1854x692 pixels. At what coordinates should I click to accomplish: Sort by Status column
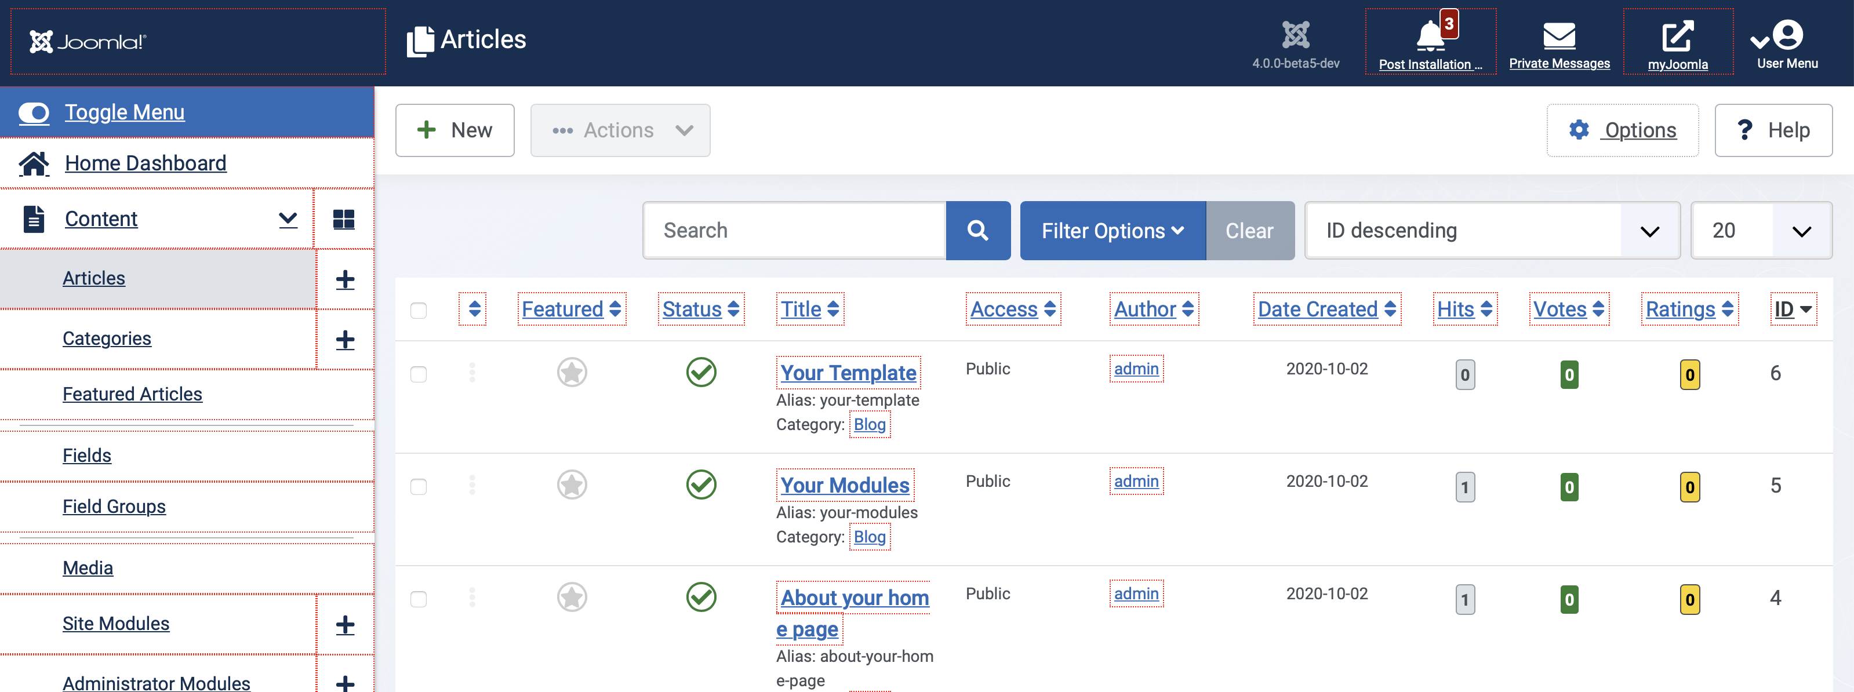(700, 309)
